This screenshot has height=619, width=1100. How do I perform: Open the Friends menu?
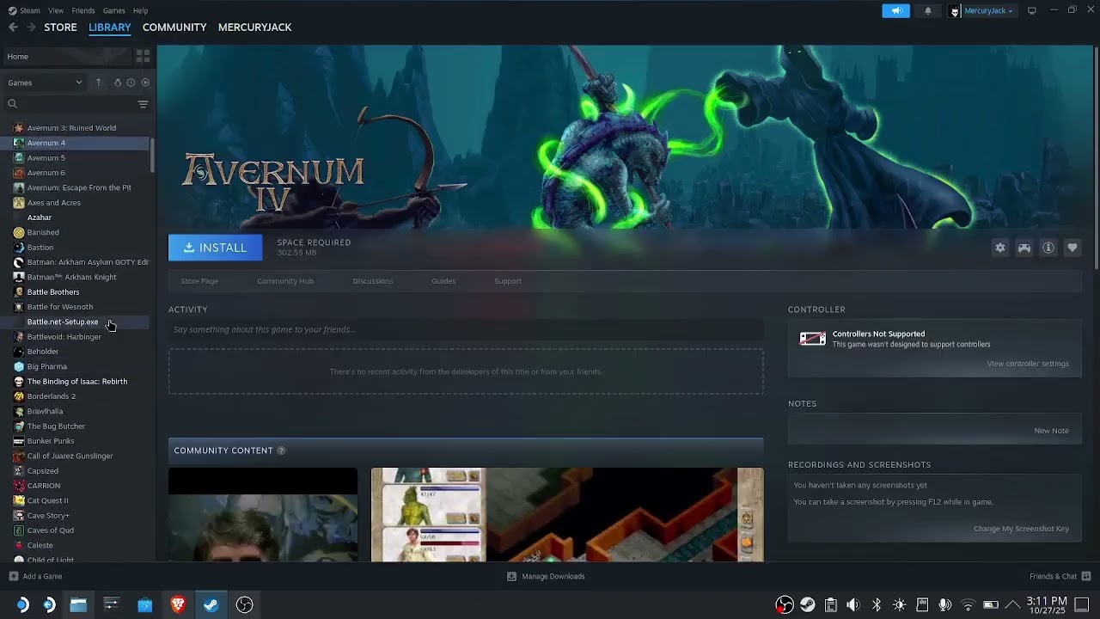83,10
